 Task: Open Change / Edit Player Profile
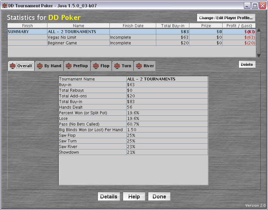pos(226,18)
